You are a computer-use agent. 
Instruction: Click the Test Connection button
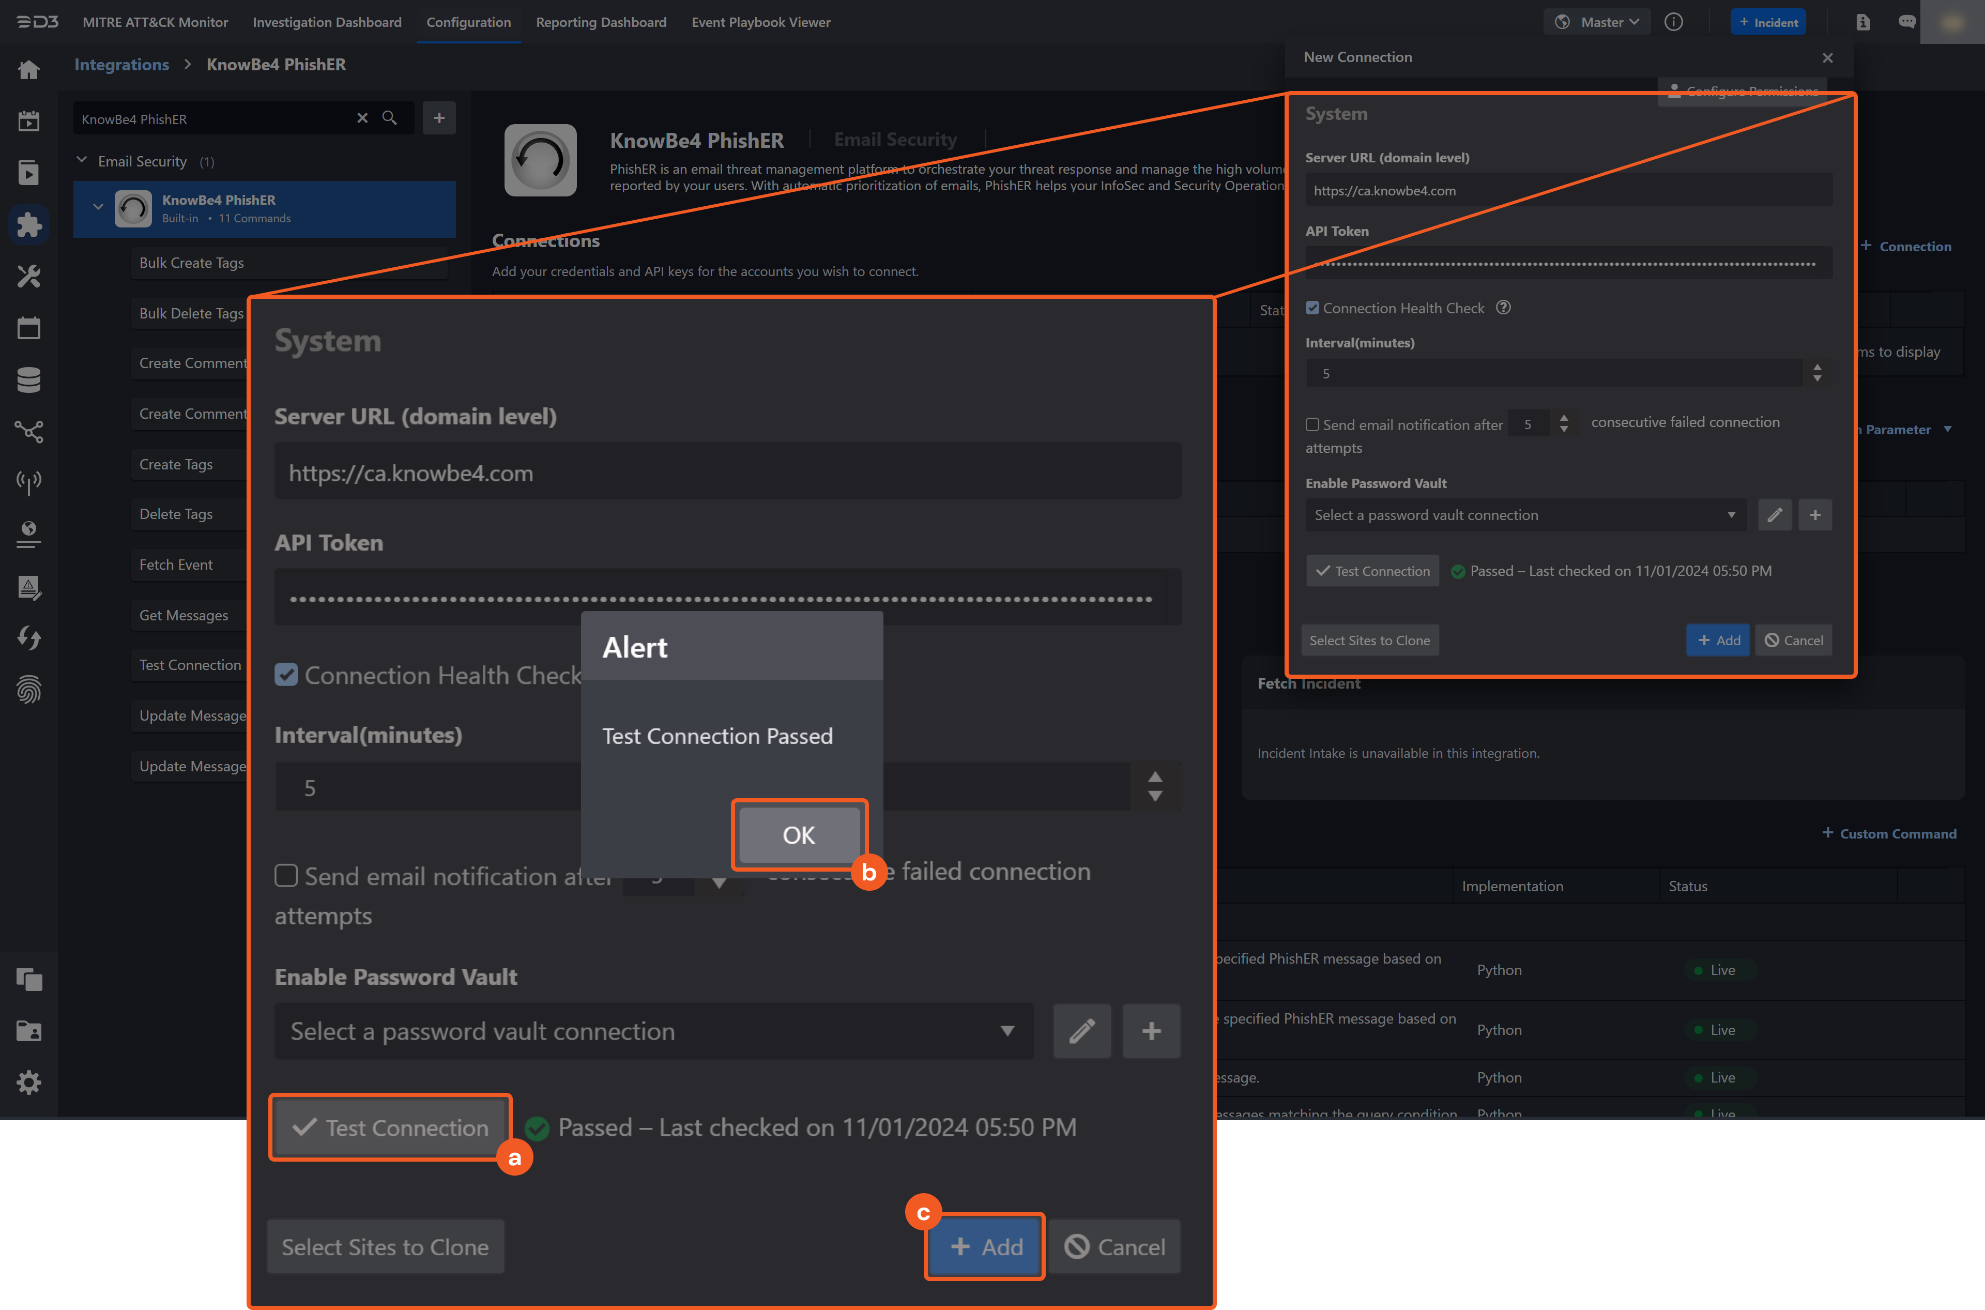tap(389, 1127)
